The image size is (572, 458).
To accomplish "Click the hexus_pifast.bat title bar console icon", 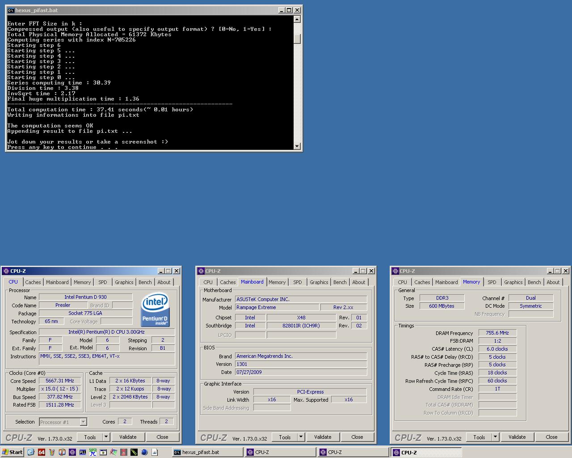I will pos(11,10).
